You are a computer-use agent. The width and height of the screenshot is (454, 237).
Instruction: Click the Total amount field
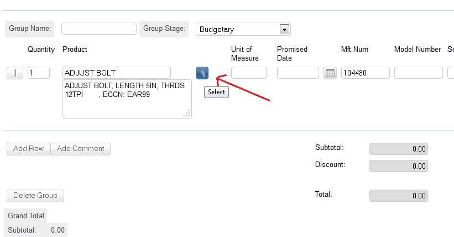click(x=398, y=196)
